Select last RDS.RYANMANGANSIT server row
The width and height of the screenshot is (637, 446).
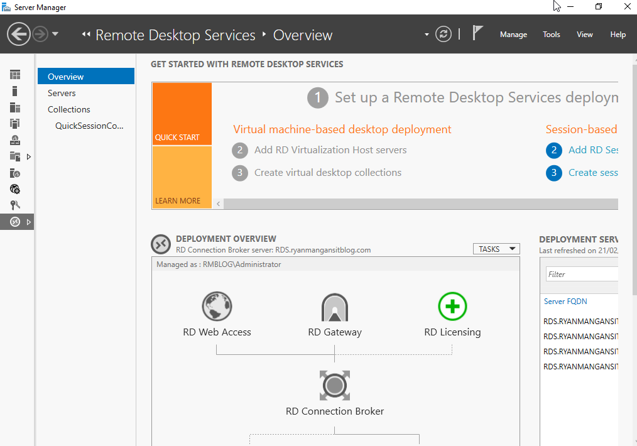(x=580, y=366)
